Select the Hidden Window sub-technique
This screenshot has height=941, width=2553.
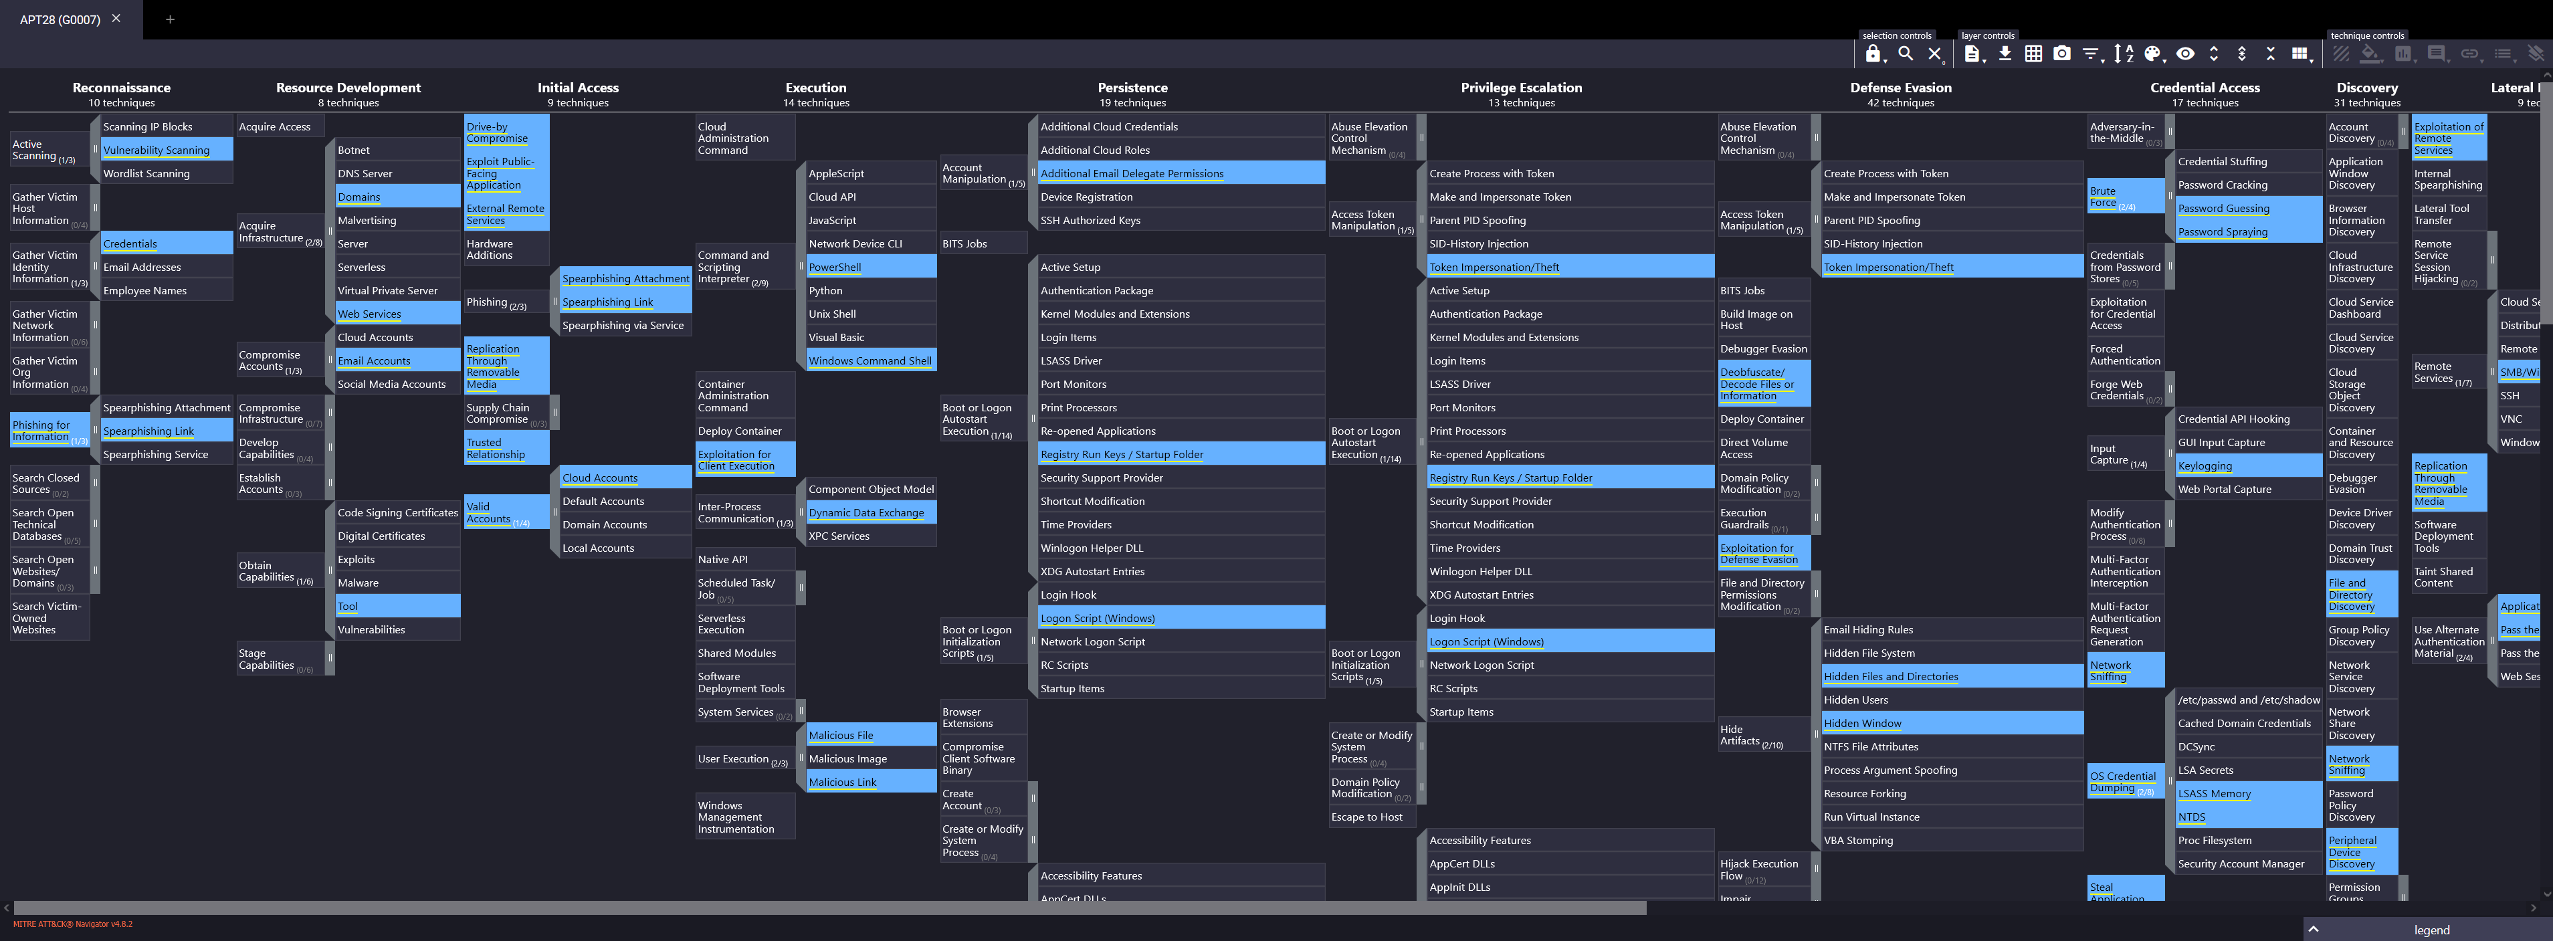click(1952, 723)
